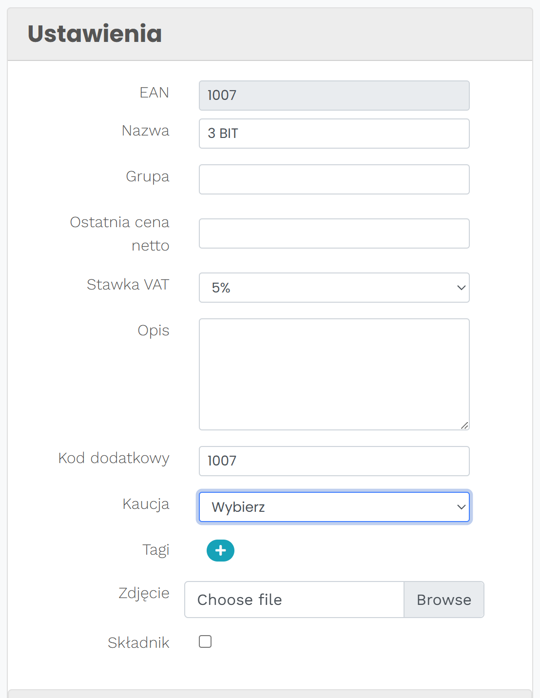Open the Stawka VAT dropdown
The height and width of the screenshot is (698, 540).
click(334, 288)
